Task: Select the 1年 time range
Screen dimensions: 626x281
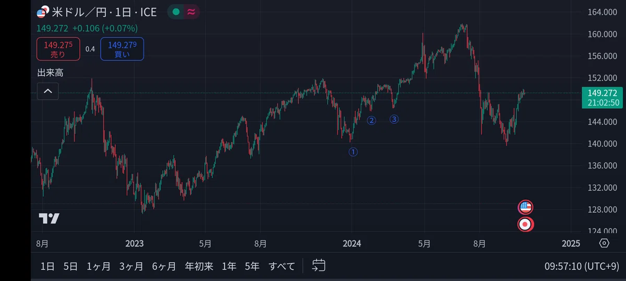Action: pyautogui.click(x=229, y=266)
